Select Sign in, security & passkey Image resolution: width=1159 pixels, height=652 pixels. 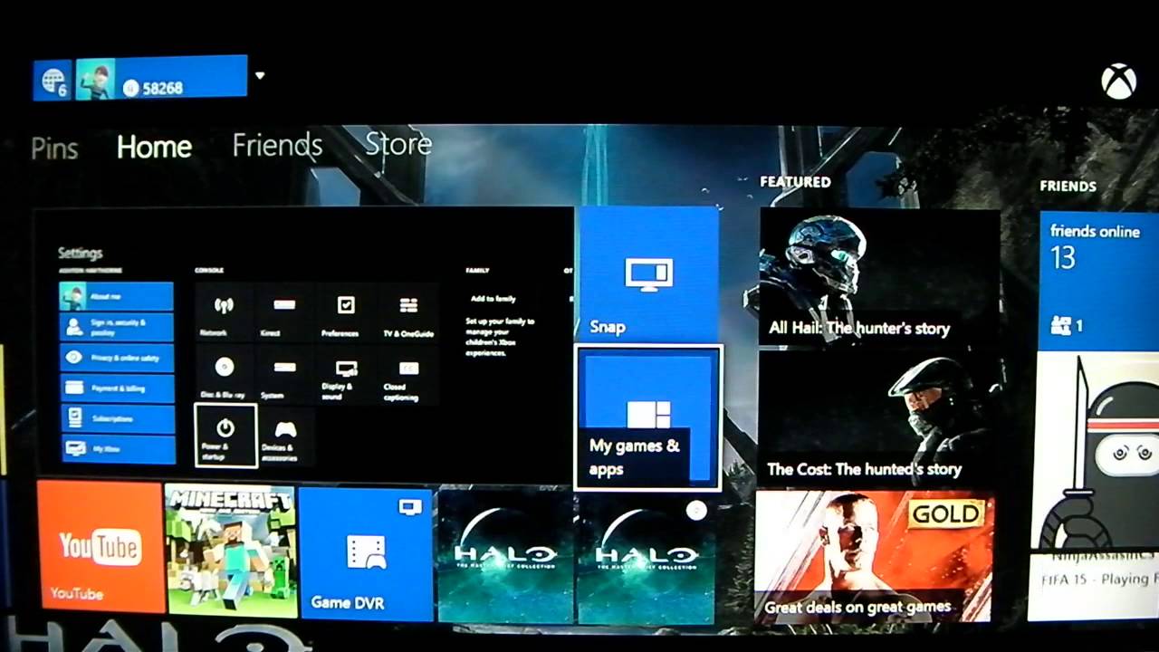[116, 327]
